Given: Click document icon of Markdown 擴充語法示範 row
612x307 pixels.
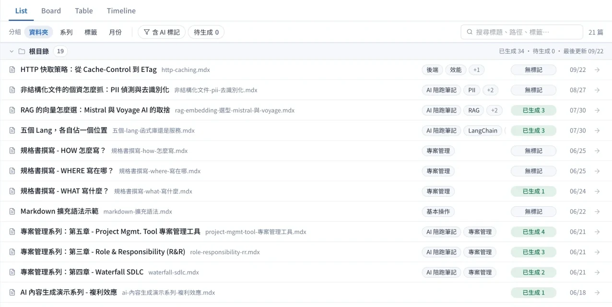Looking at the screenshot, I should click(x=12, y=212).
